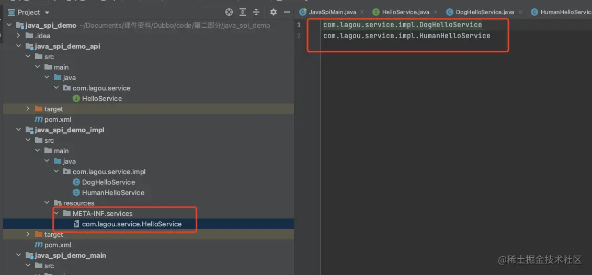The width and height of the screenshot is (592, 275).
Task: Select HumanHelloService class in tree
Action: tap(113, 193)
